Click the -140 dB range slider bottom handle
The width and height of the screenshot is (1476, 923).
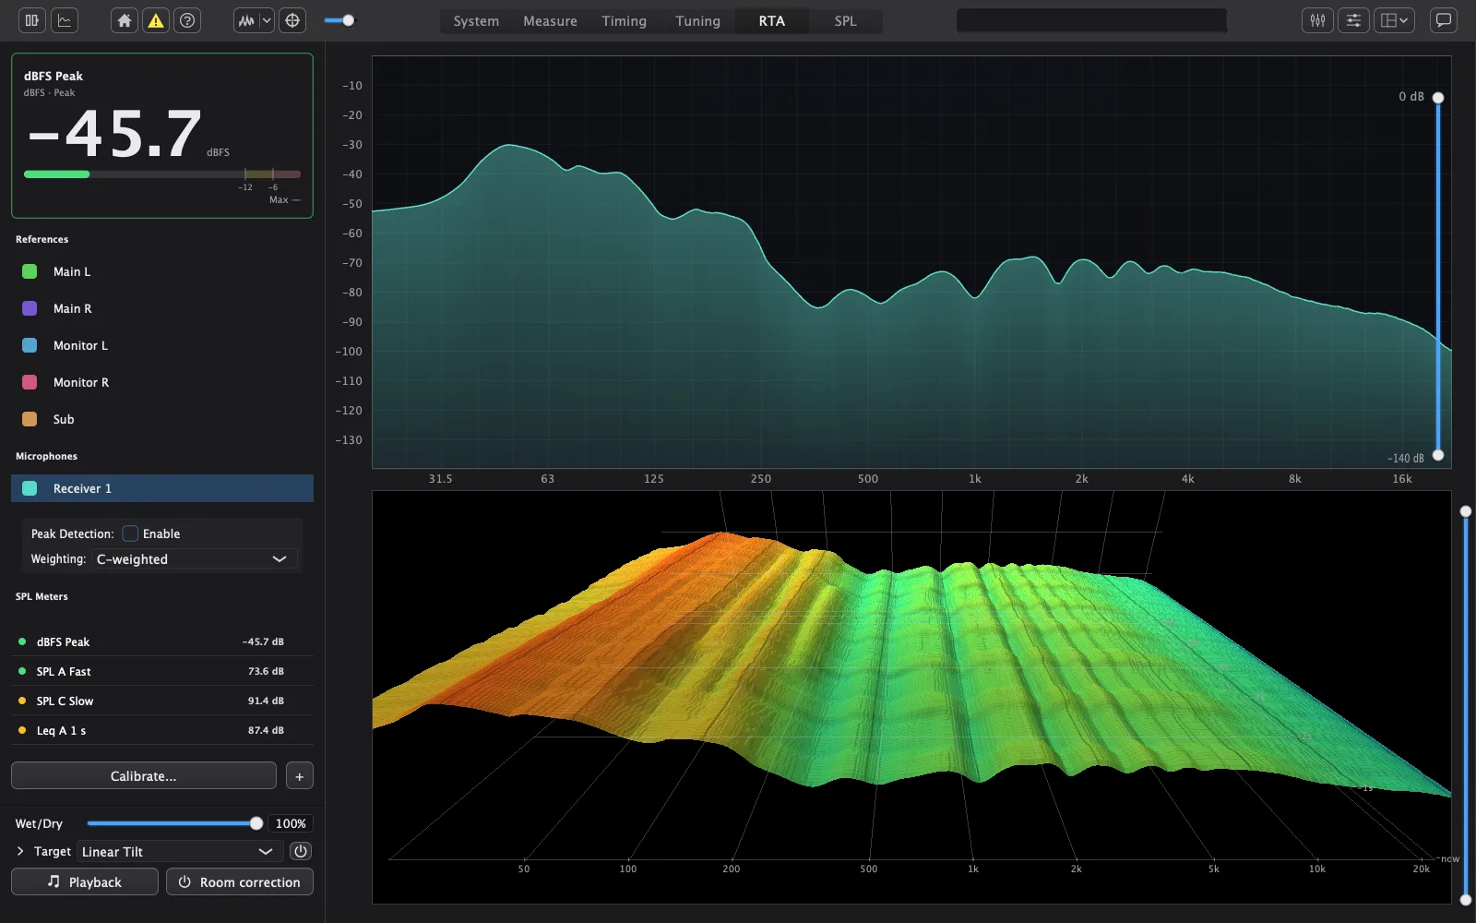tap(1437, 455)
